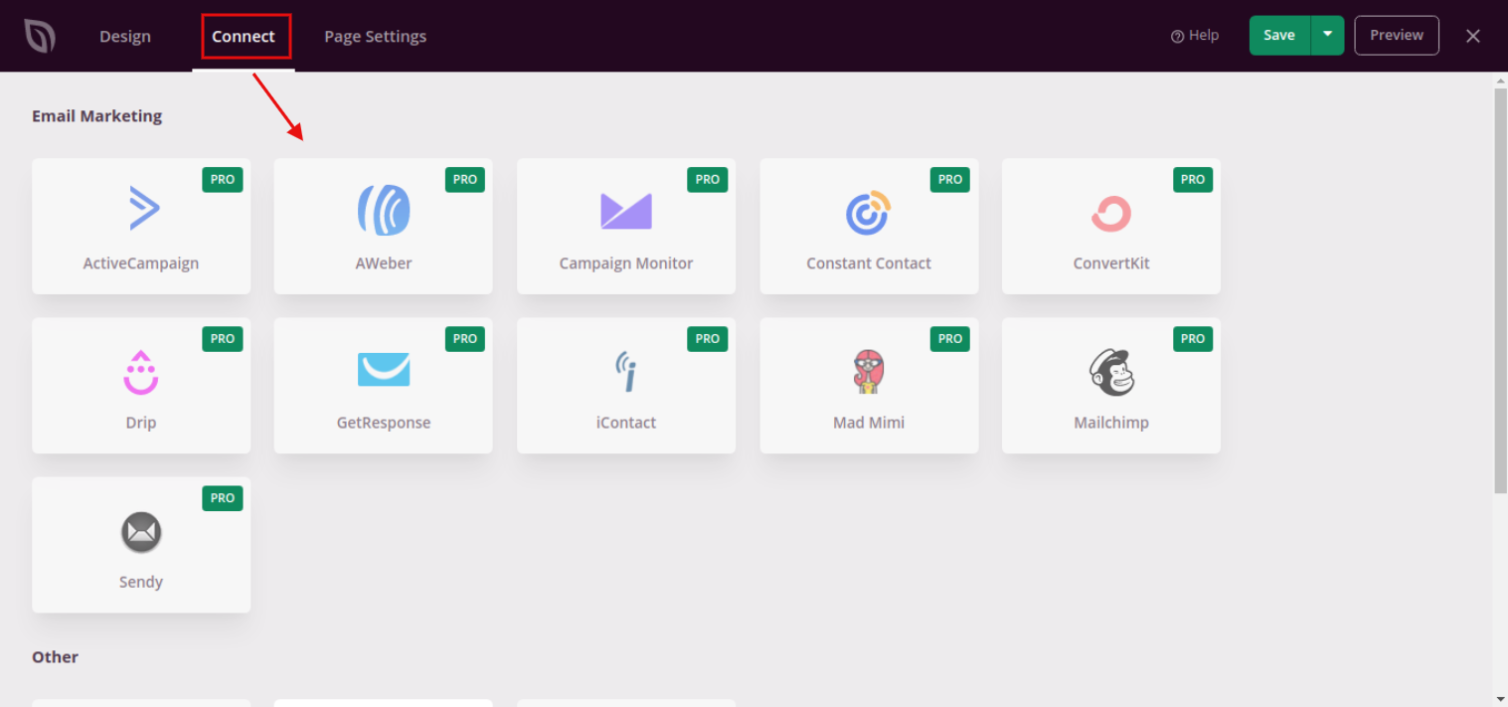Connect the Sendy integration
1508x707 pixels.
(x=140, y=545)
